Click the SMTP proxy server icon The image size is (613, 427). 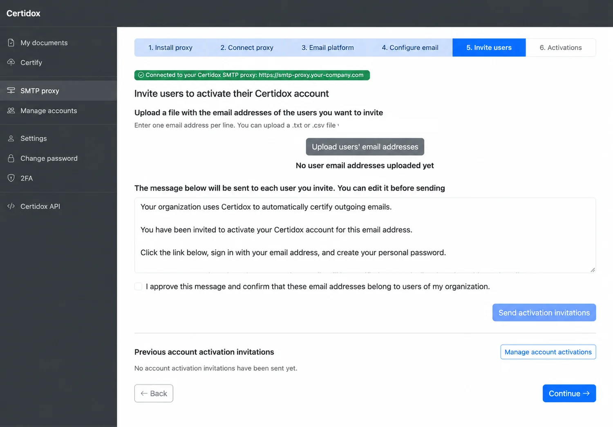(11, 90)
